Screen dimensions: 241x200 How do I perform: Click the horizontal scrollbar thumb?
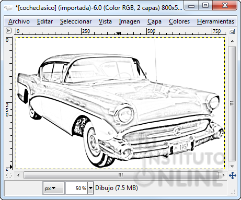pos(121,175)
